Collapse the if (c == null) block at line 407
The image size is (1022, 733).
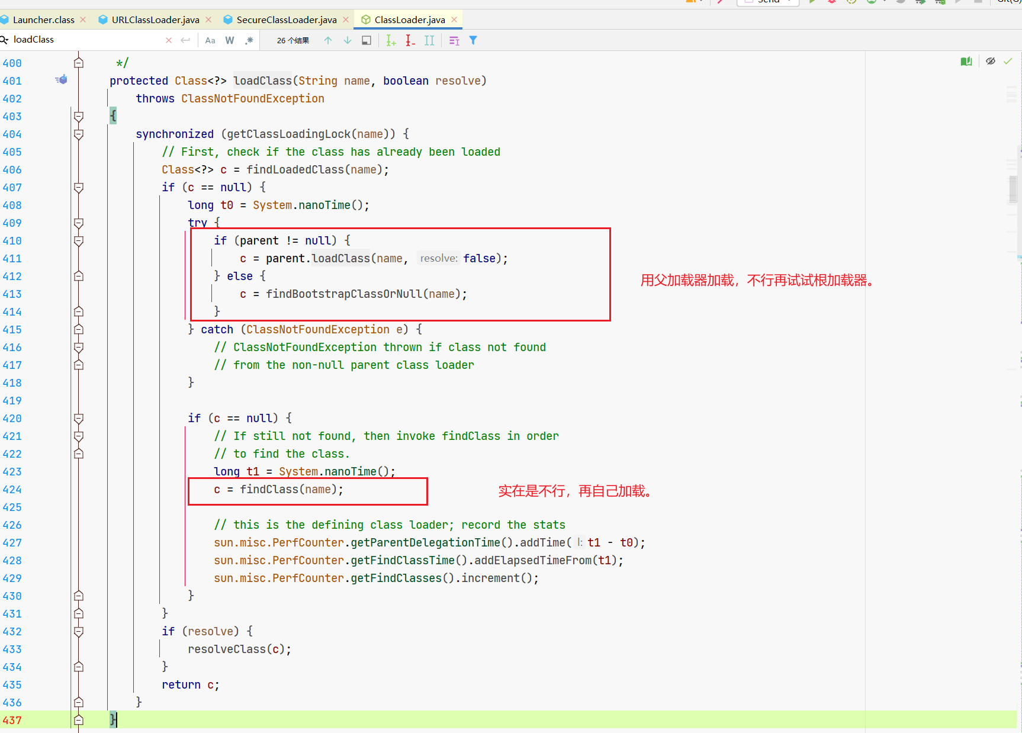click(x=78, y=188)
